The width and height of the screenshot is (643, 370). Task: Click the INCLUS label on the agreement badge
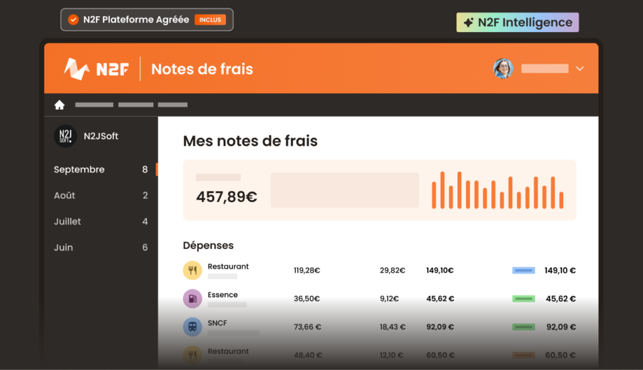210,19
